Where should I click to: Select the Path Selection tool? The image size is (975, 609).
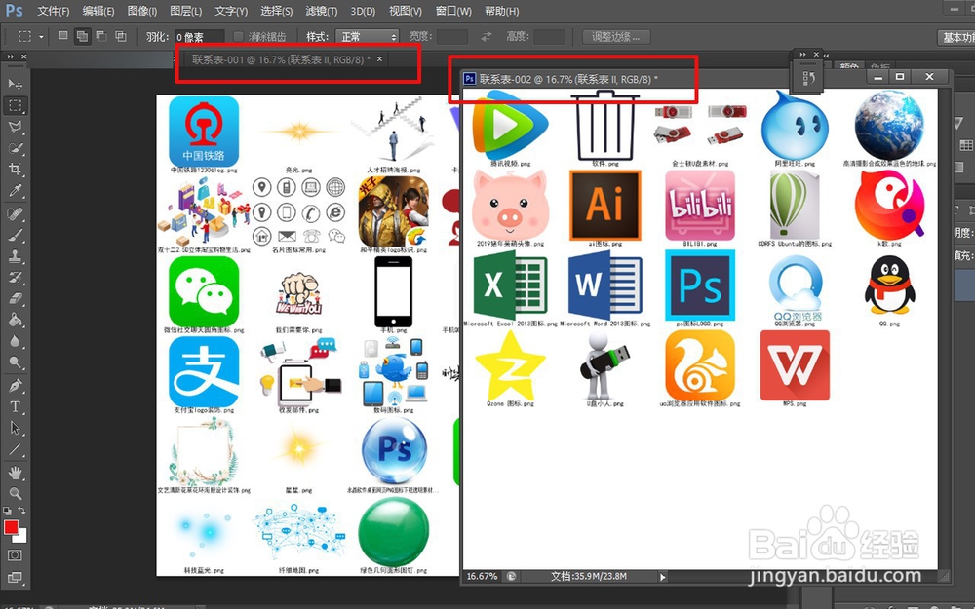click(15, 428)
